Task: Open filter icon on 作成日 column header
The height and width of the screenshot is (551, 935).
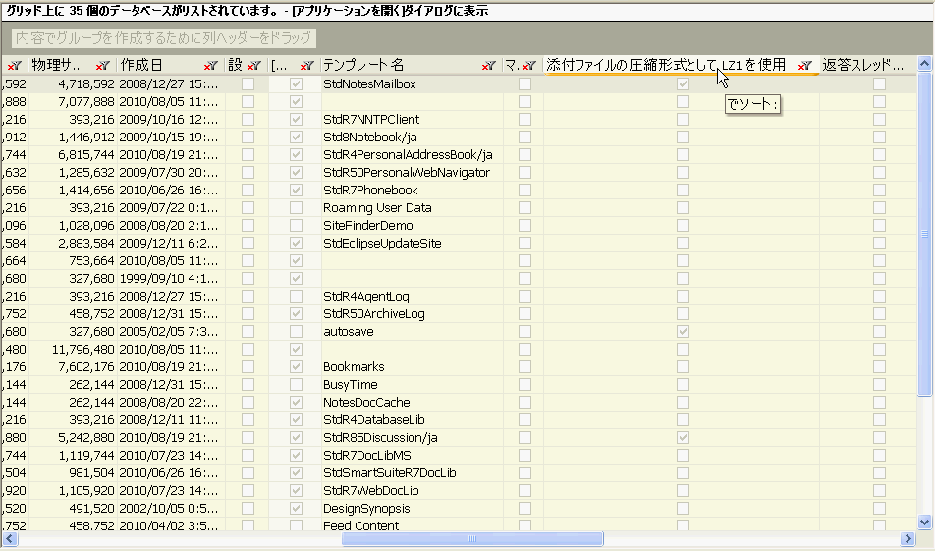Action: (x=210, y=65)
